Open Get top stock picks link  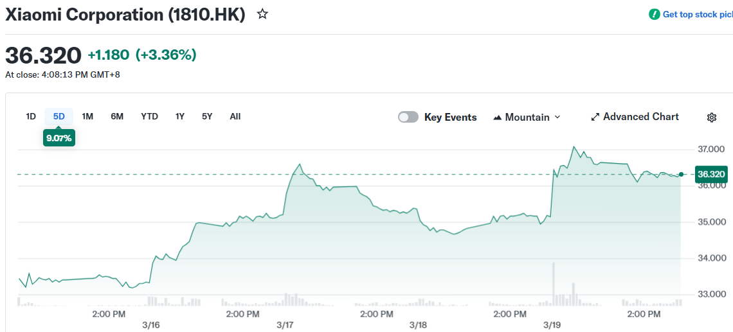691,15
